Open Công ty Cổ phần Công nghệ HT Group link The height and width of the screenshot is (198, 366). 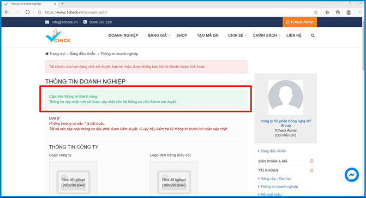(286, 123)
